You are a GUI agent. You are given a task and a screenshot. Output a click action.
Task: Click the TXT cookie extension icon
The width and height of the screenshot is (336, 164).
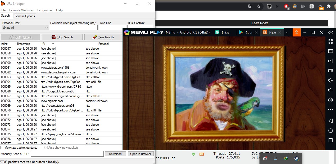tap(294, 6)
